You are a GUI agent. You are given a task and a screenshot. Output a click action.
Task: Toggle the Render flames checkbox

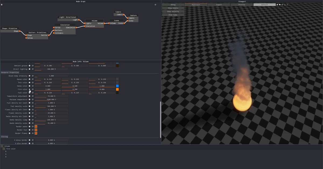coord(36,133)
